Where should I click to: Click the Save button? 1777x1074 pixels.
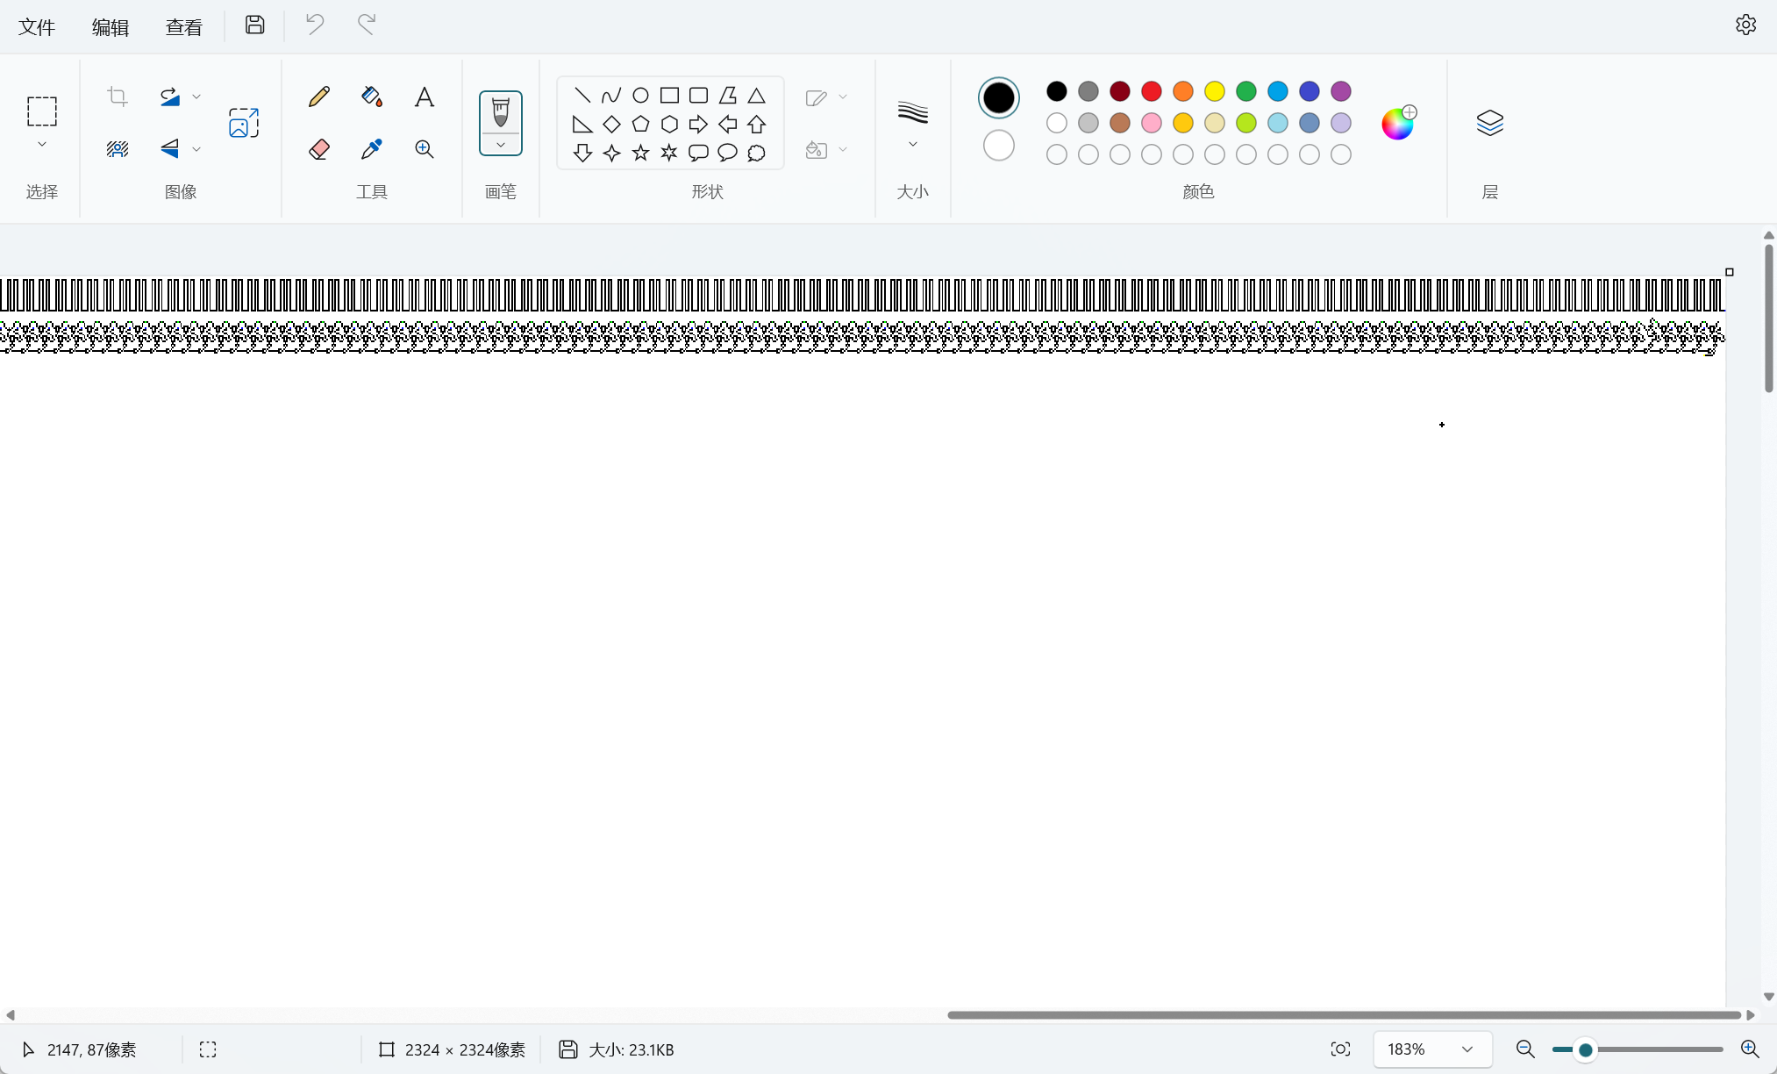click(x=254, y=25)
